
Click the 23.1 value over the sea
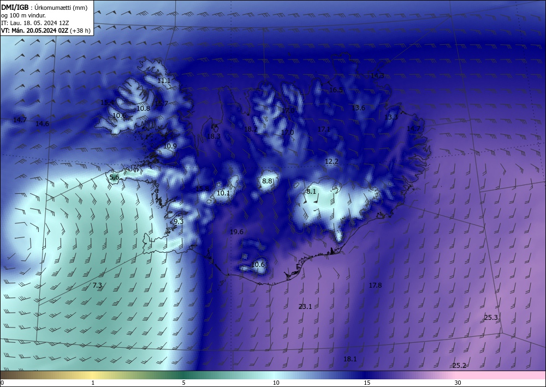tap(305, 307)
